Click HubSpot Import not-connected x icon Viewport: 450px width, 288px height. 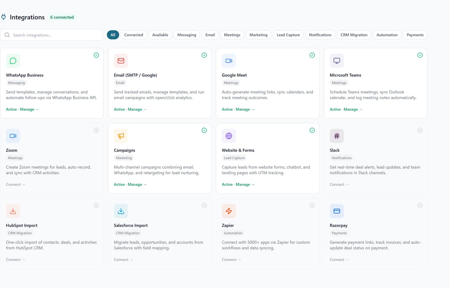[96, 205]
